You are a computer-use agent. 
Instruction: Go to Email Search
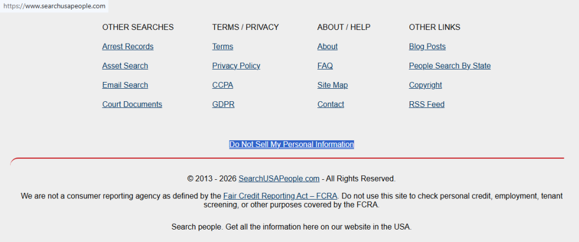(125, 85)
